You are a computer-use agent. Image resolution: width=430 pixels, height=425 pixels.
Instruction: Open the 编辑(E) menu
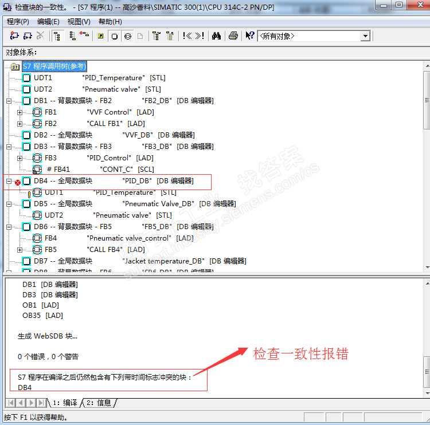[x=48, y=22]
